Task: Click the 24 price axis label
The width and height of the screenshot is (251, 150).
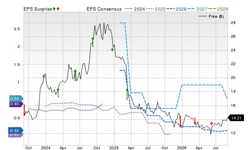Action: (233, 50)
